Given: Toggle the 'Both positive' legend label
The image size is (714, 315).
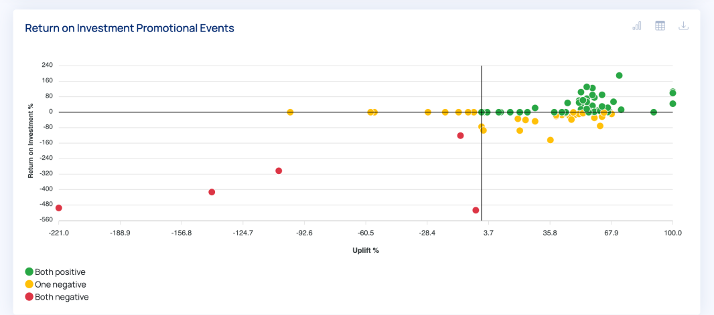Looking at the screenshot, I should pyautogui.click(x=60, y=272).
